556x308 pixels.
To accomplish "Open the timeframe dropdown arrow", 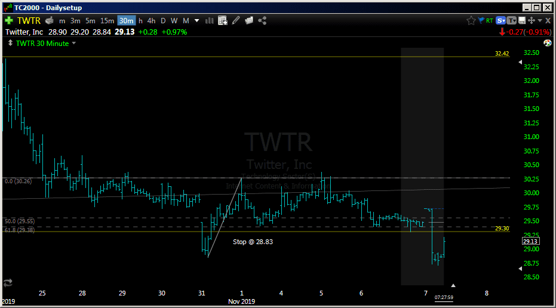I will (197, 21).
